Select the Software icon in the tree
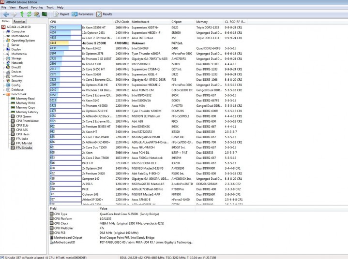This screenshot has width=348, height=259. click(x=8, y=76)
